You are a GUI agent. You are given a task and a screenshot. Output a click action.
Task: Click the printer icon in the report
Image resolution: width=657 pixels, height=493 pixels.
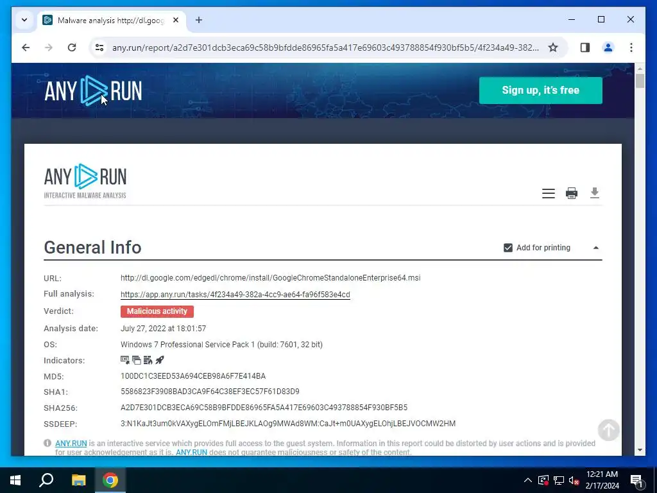tap(572, 193)
